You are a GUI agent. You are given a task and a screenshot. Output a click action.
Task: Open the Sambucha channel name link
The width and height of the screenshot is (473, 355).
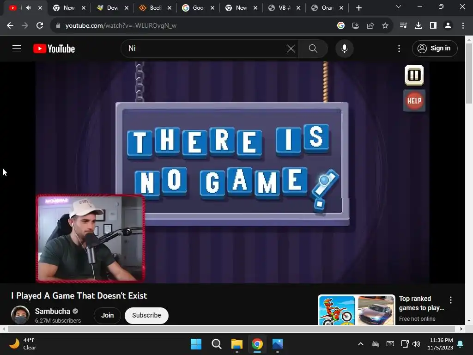(x=53, y=311)
